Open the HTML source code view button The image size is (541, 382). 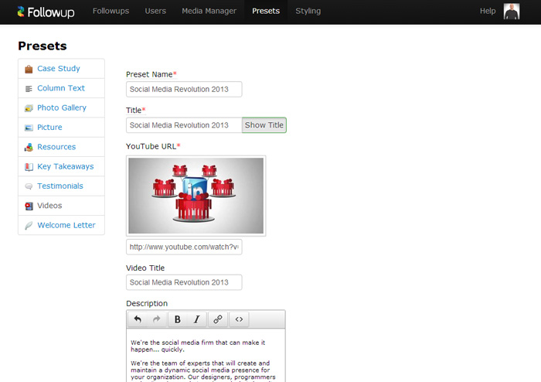[239, 319]
